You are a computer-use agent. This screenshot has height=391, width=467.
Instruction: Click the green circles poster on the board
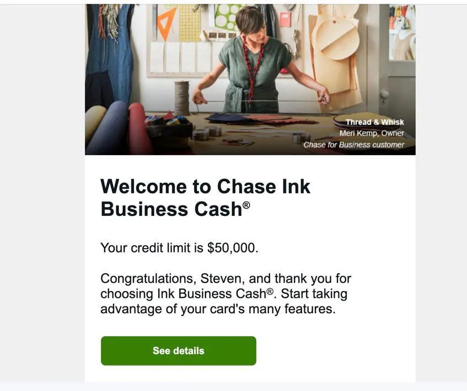click(x=226, y=17)
